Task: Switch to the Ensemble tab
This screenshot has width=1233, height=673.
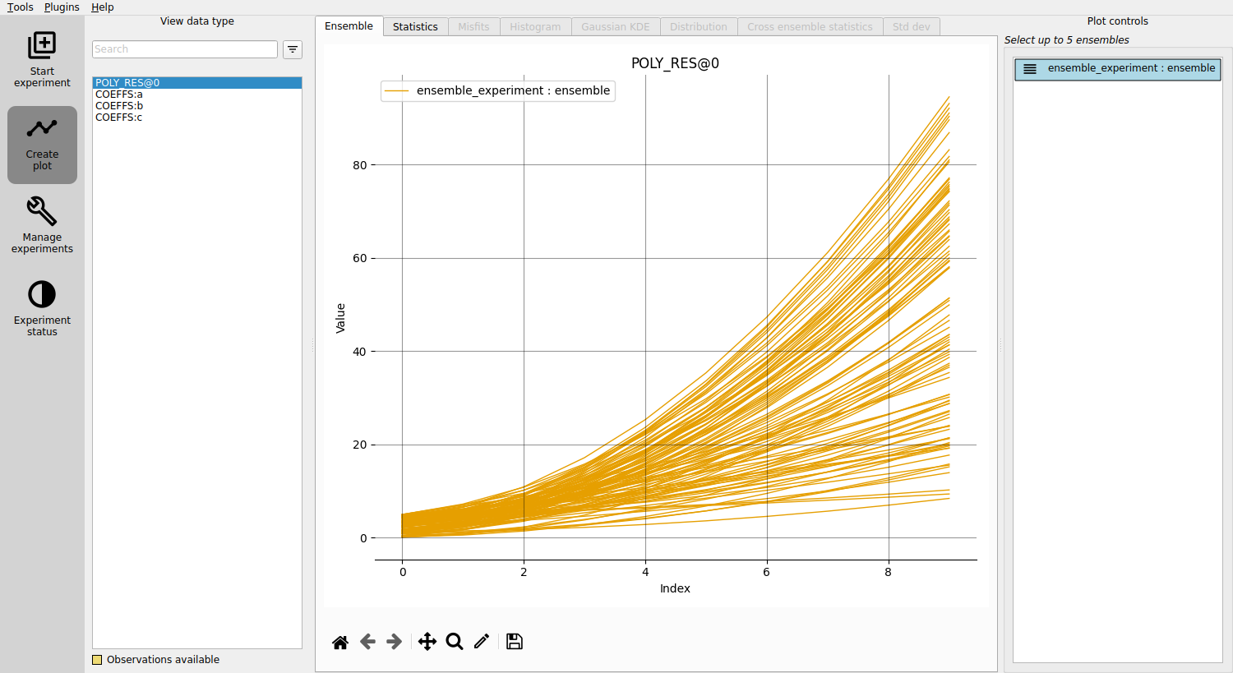Action: 349,26
